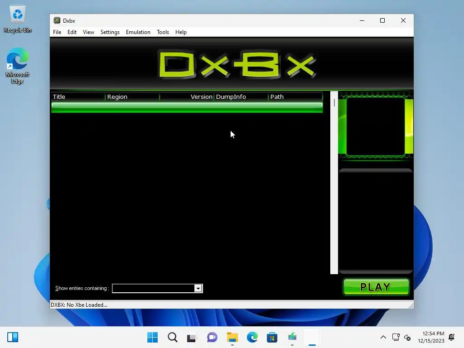
Task: Sort list by DumpInfo column header
Action: click(x=241, y=97)
